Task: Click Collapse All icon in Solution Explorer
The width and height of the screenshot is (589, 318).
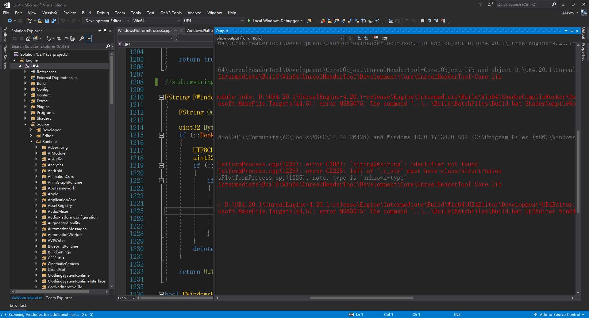Action: tap(66, 39)
